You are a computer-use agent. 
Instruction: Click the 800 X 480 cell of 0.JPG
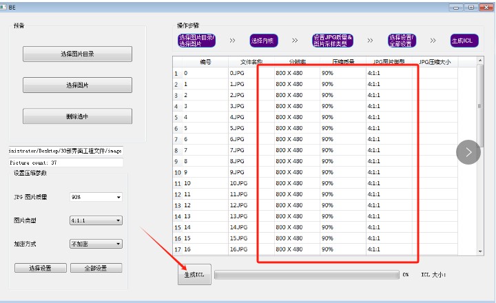(x=297, y=73)
